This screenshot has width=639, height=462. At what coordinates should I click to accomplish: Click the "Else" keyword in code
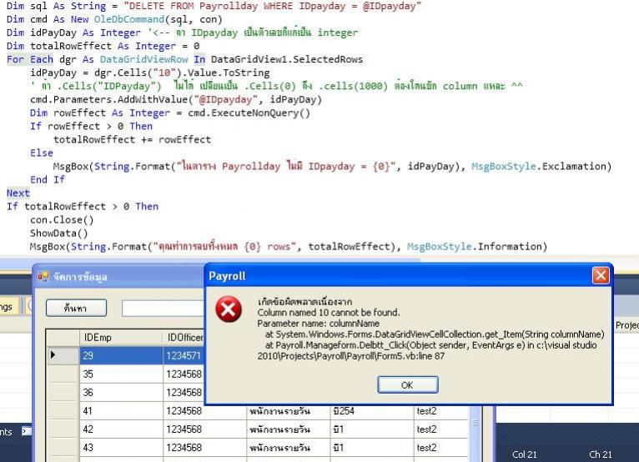click(x=42, y=153)
